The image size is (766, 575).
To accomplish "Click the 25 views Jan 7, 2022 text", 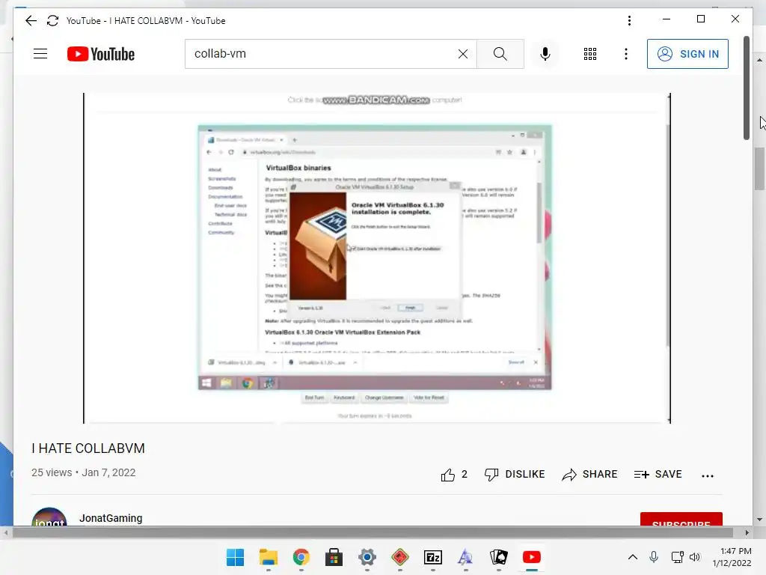I will [84, 472].
